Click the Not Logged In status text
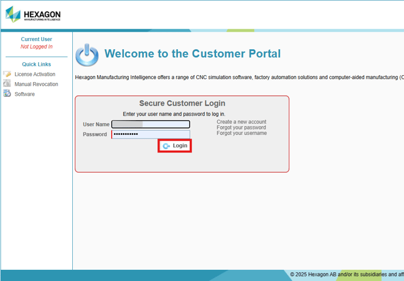 pyautogui.click(x=36, y=47)
